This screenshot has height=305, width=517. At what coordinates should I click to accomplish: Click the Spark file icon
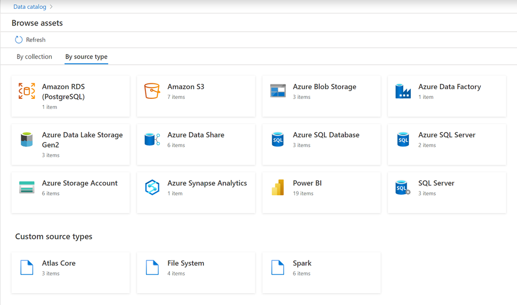click(x=277, y=267)
